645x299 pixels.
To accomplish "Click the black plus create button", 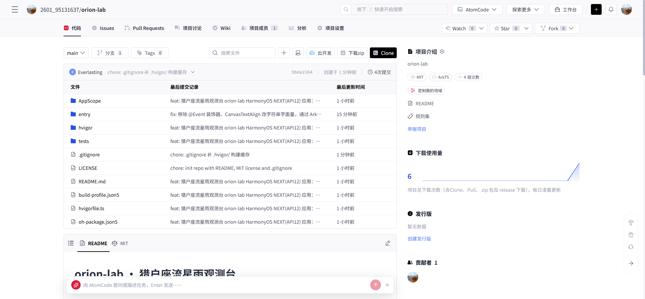I will 596,9.
